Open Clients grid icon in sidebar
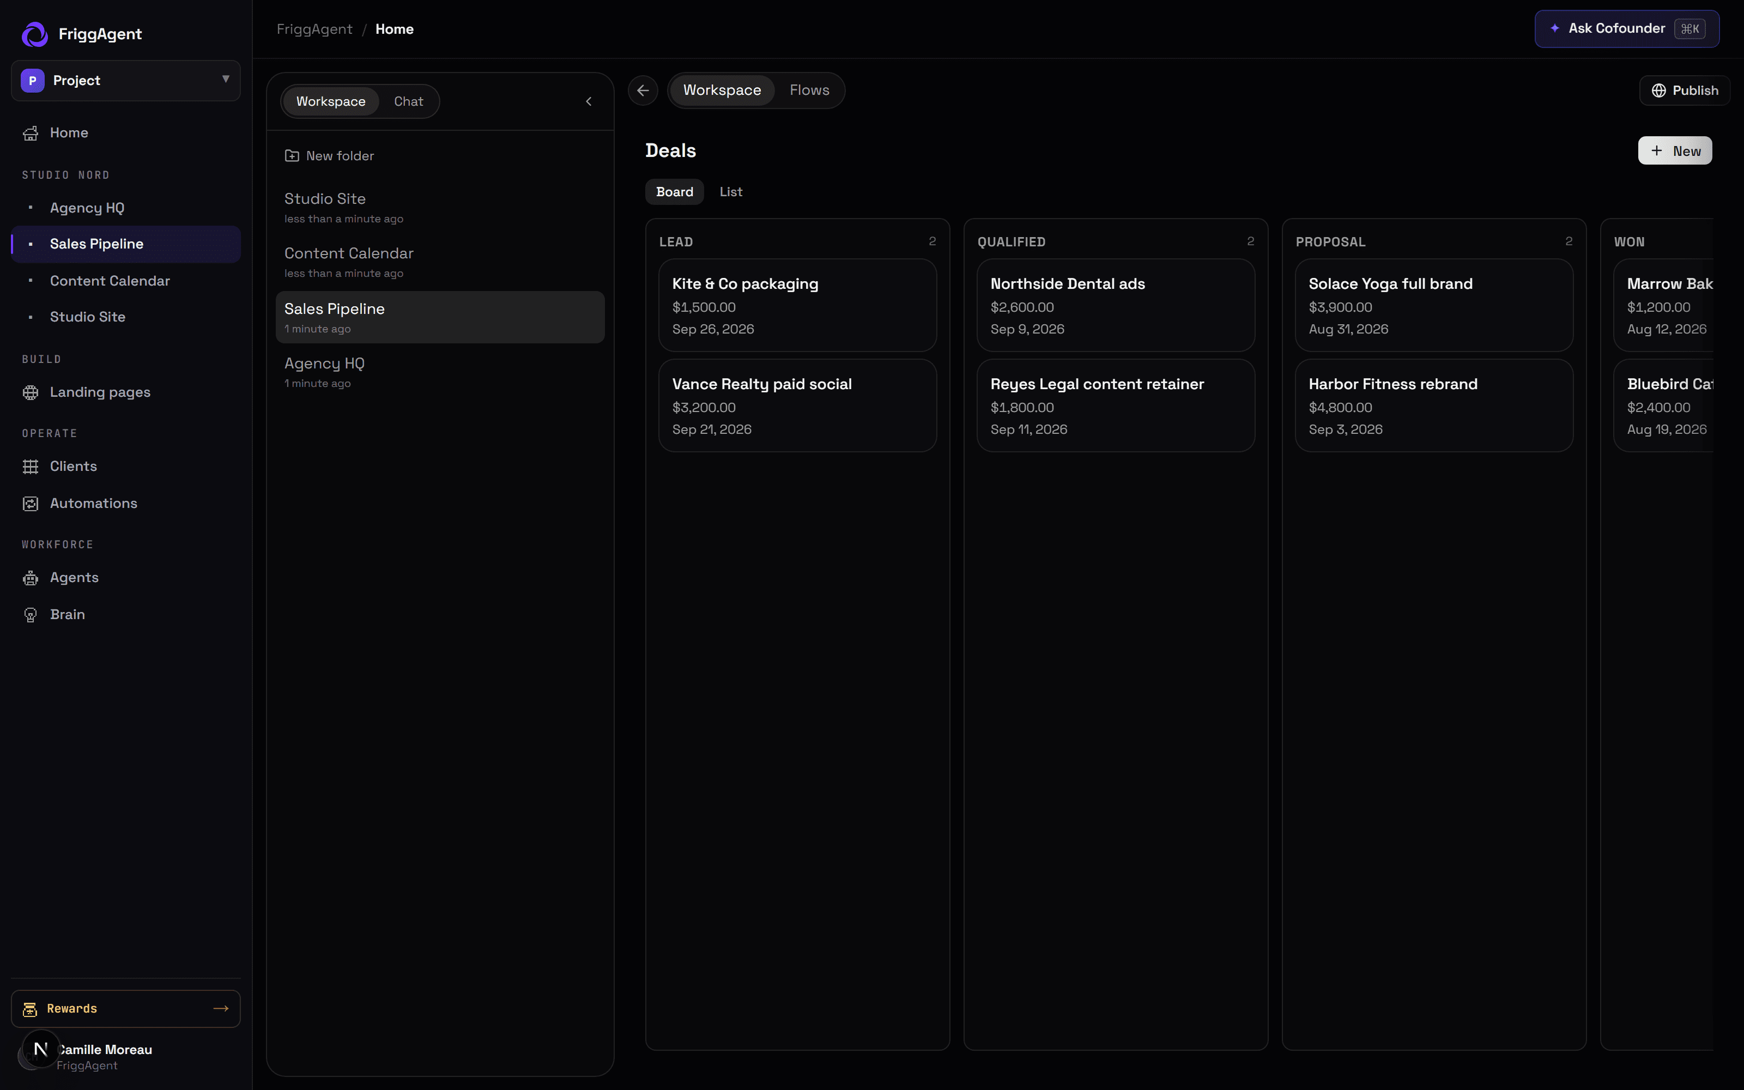This screenshot has height=1090, width=1744. coord(31,467)
